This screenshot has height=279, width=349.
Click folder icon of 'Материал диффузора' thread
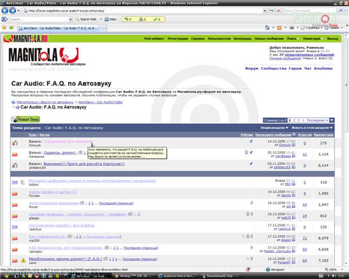[15, 182]
